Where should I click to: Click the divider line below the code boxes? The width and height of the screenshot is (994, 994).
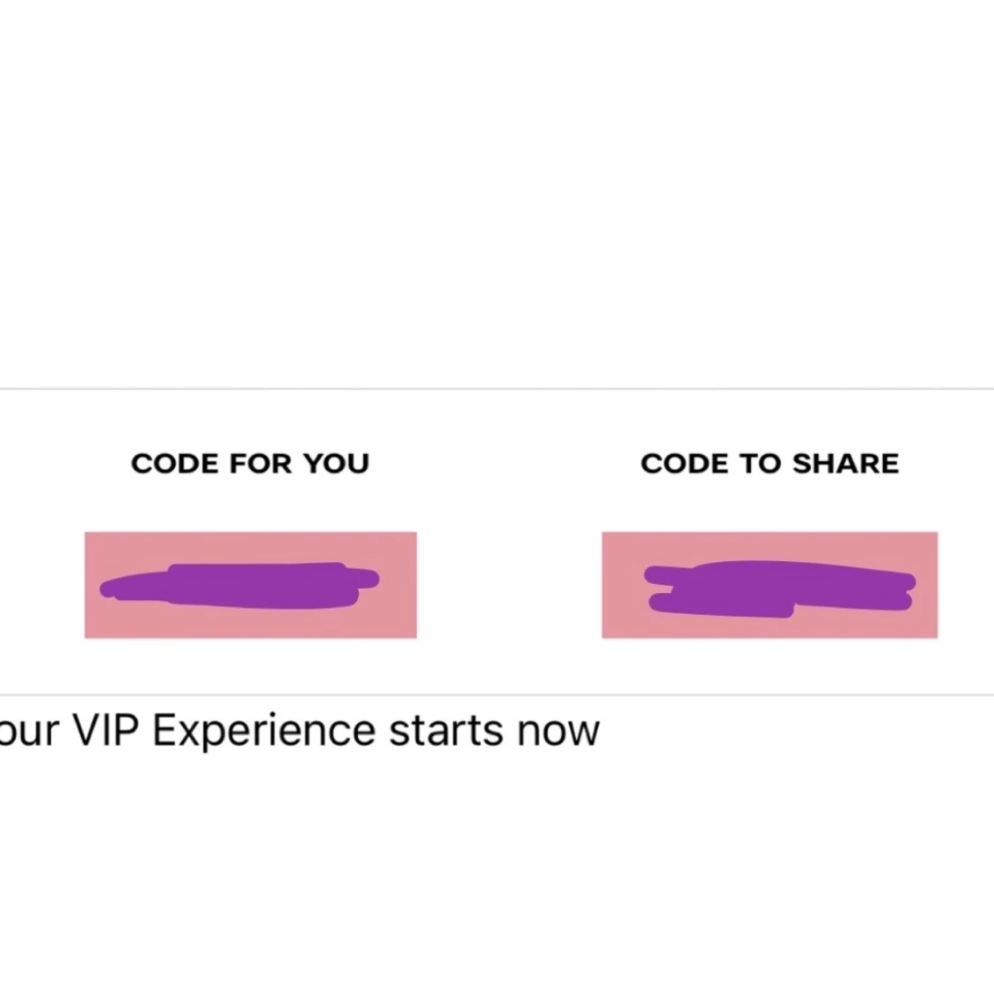[x=497, y=695]
